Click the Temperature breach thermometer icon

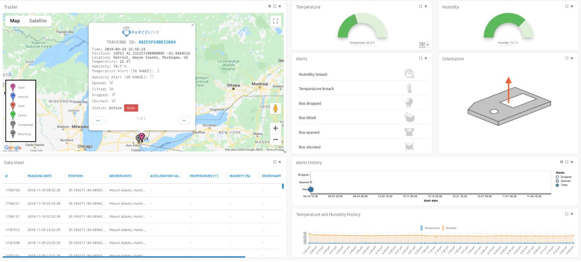409,88
